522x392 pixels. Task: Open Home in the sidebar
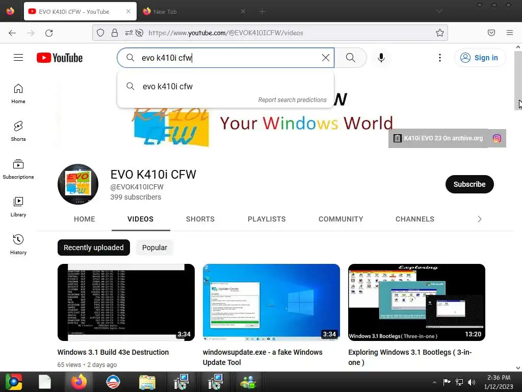point(18,94)
